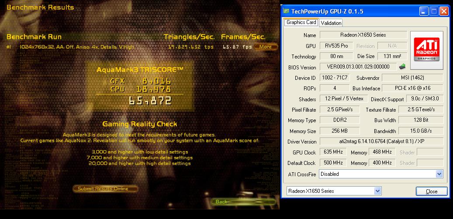The width and height of the screenshot is (453, 219).
Task: Click the Bus Width field 128 Bit
Action: pos(421,120)
